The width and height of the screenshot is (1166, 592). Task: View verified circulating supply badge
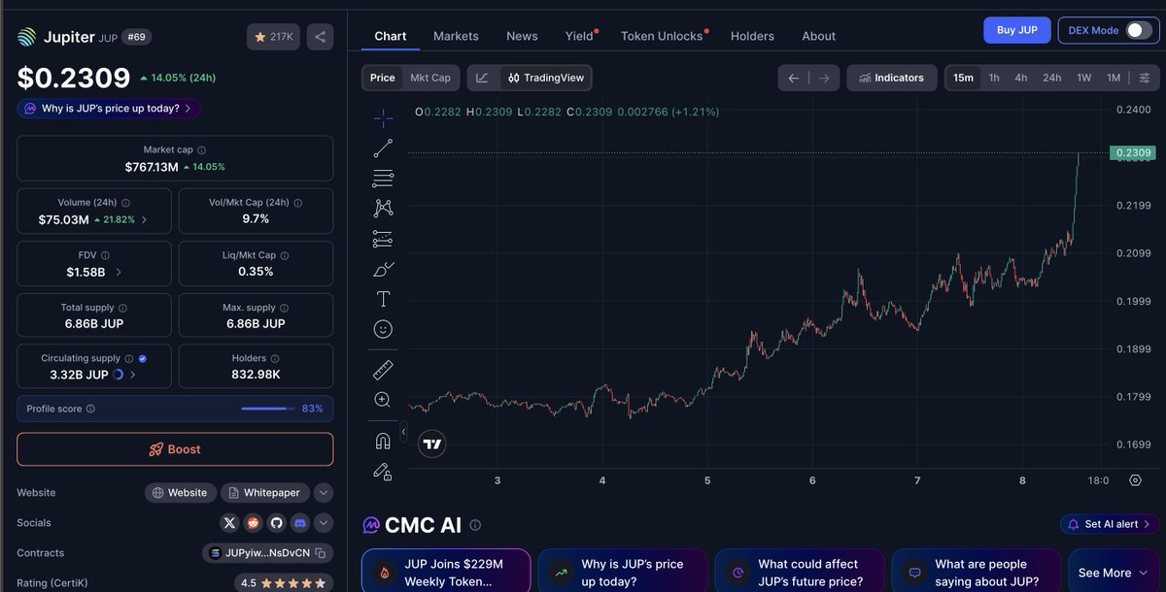pos(143,358)
